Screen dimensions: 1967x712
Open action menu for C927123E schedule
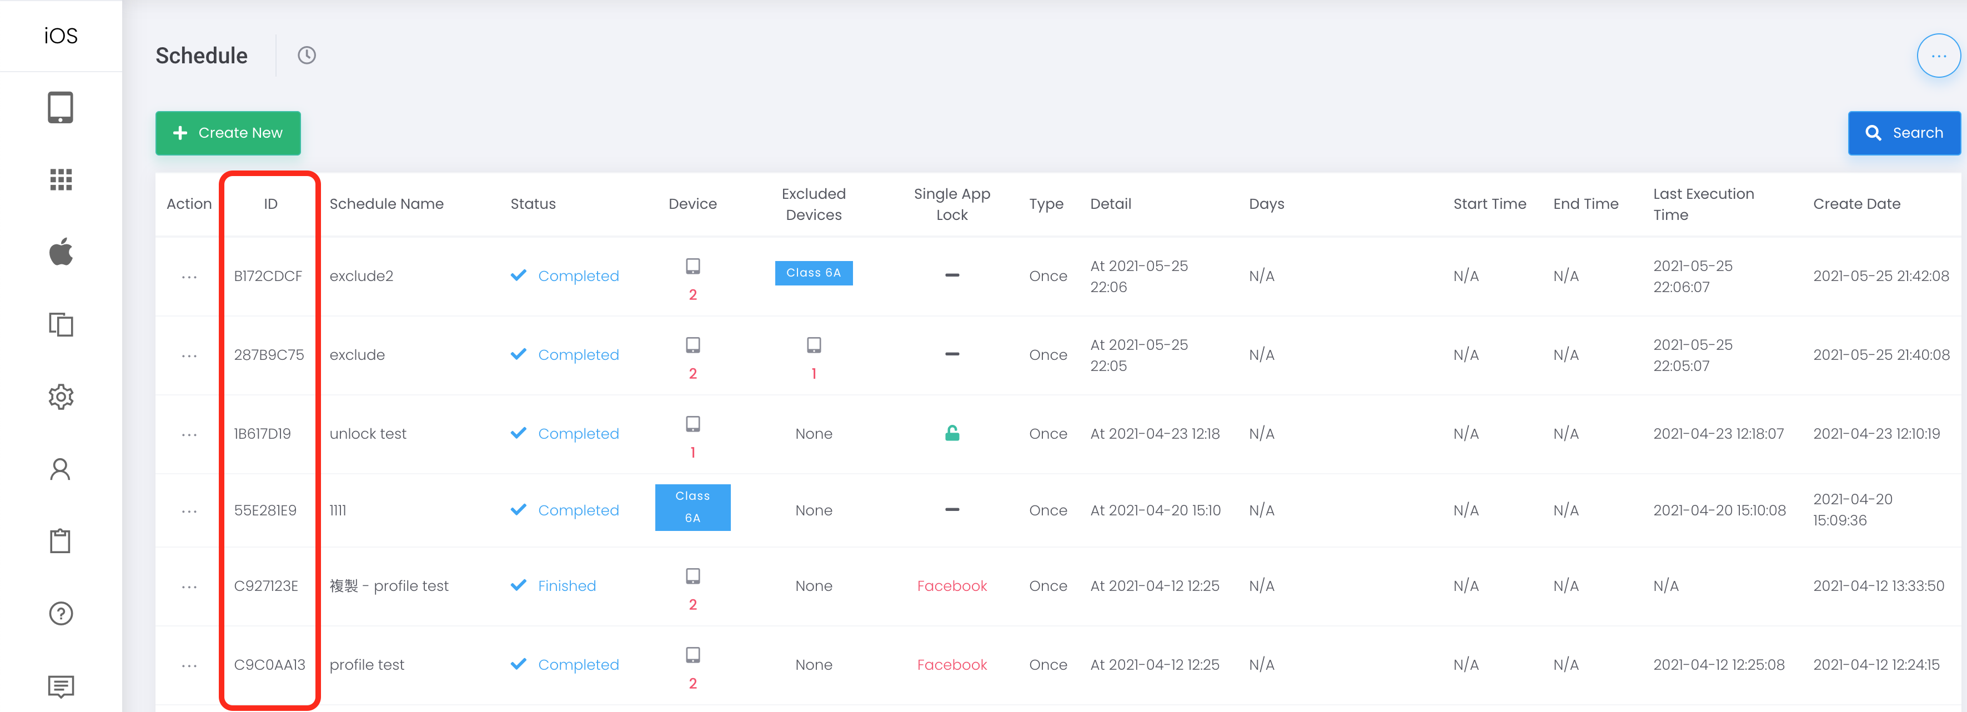point(189,586)
